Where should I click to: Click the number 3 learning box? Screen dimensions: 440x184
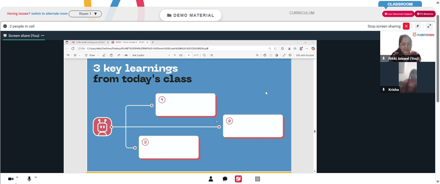[169, 147]
